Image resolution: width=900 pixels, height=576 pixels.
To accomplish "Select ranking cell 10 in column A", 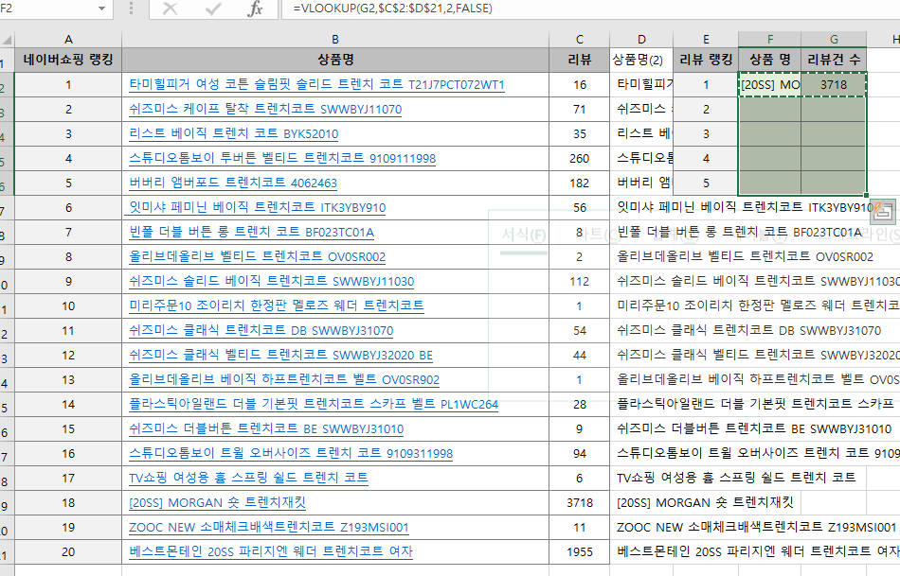I will [68, 306].
